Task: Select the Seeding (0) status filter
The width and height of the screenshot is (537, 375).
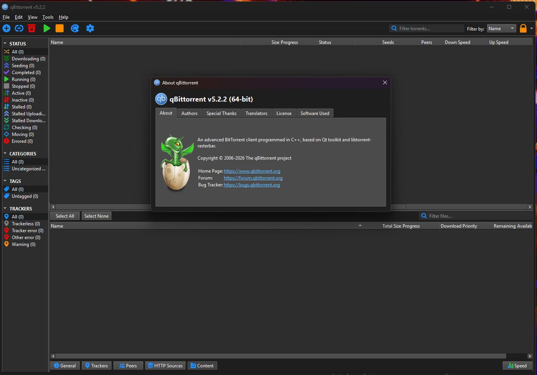Action: [x=25, y=66]
